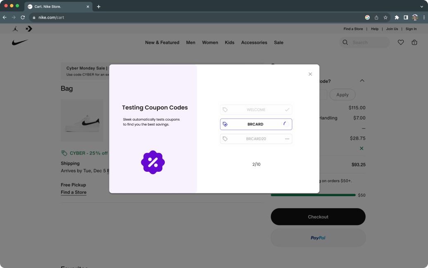Screen dimensions: 428x268
Task: Open the Kids menu
Action: [x=229, y=42]
